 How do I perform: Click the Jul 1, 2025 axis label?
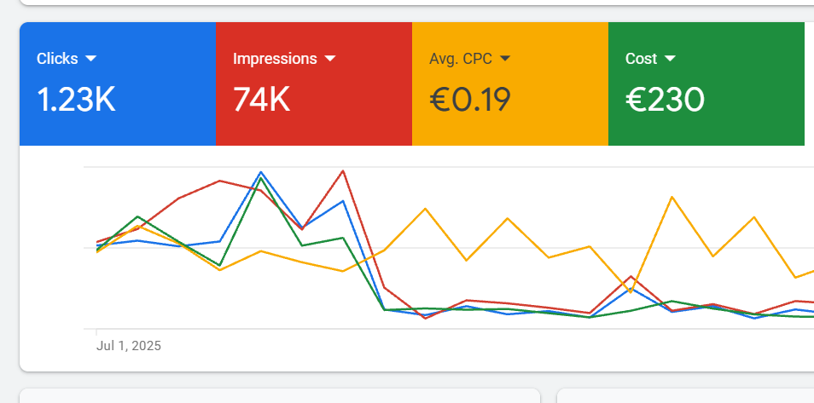129,346
